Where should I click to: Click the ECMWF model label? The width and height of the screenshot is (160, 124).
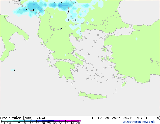pos(41,118)
